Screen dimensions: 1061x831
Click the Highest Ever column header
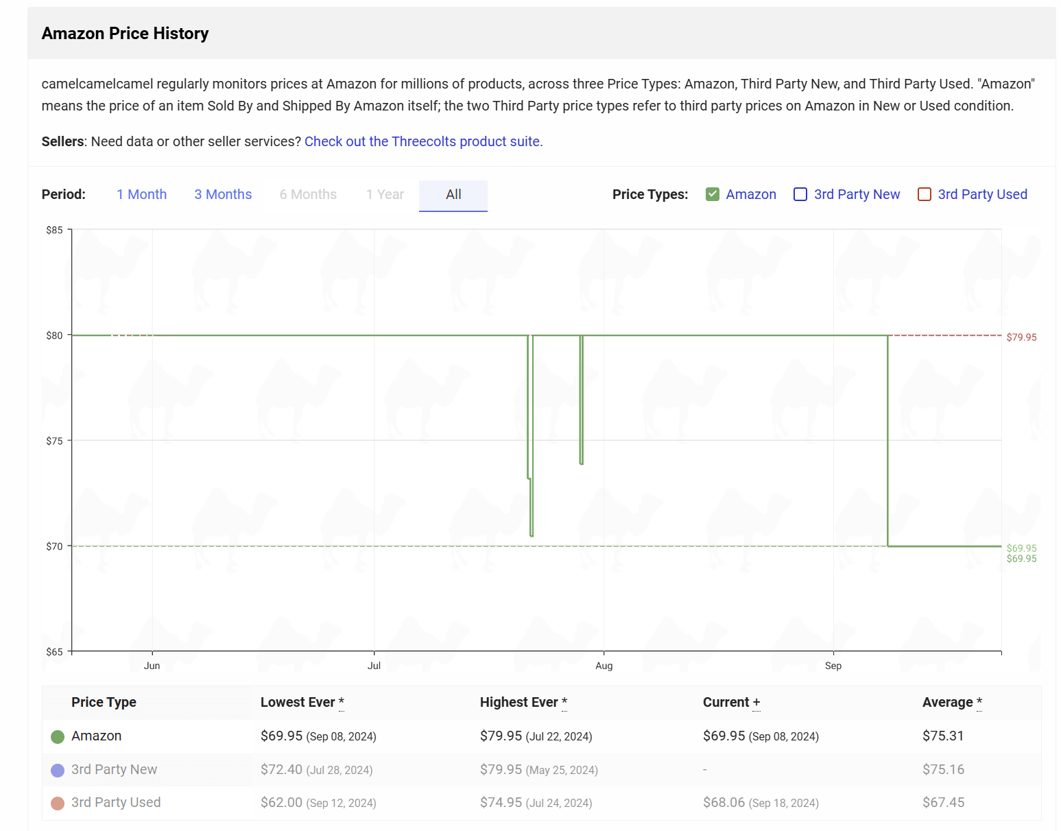click(523, 703)
